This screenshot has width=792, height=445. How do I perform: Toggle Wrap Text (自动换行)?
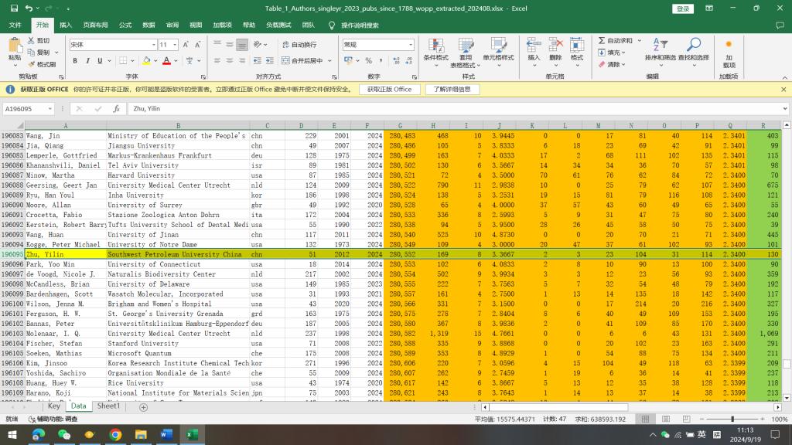click(x=299, y=45)
